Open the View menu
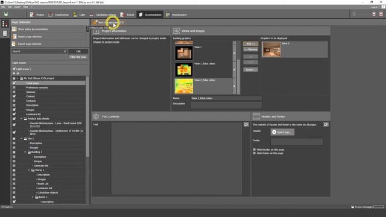The height and width of the screenshot is (217, 386). click(25, 7)
